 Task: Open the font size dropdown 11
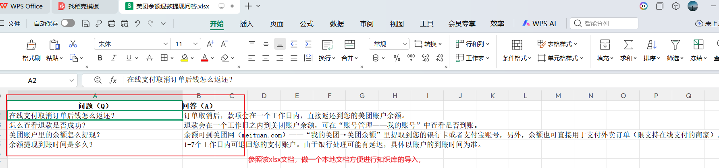(x=186, y=44)
